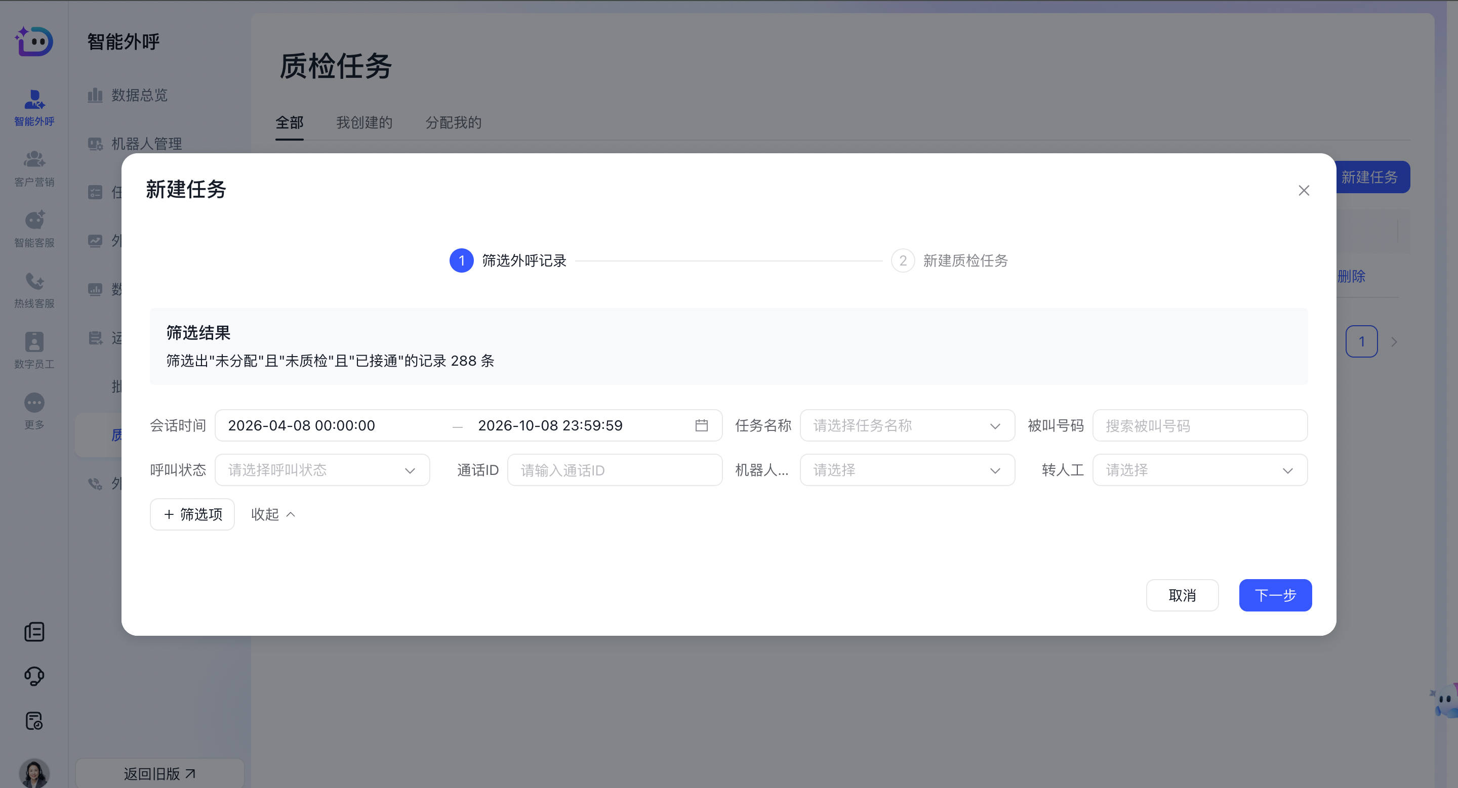Viewport: 1458px width, 788px height.
Task: Open 机器人管理 menu item
Action: tap(147, 144)
